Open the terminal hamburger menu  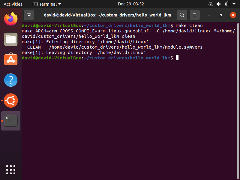pos(194,15)
